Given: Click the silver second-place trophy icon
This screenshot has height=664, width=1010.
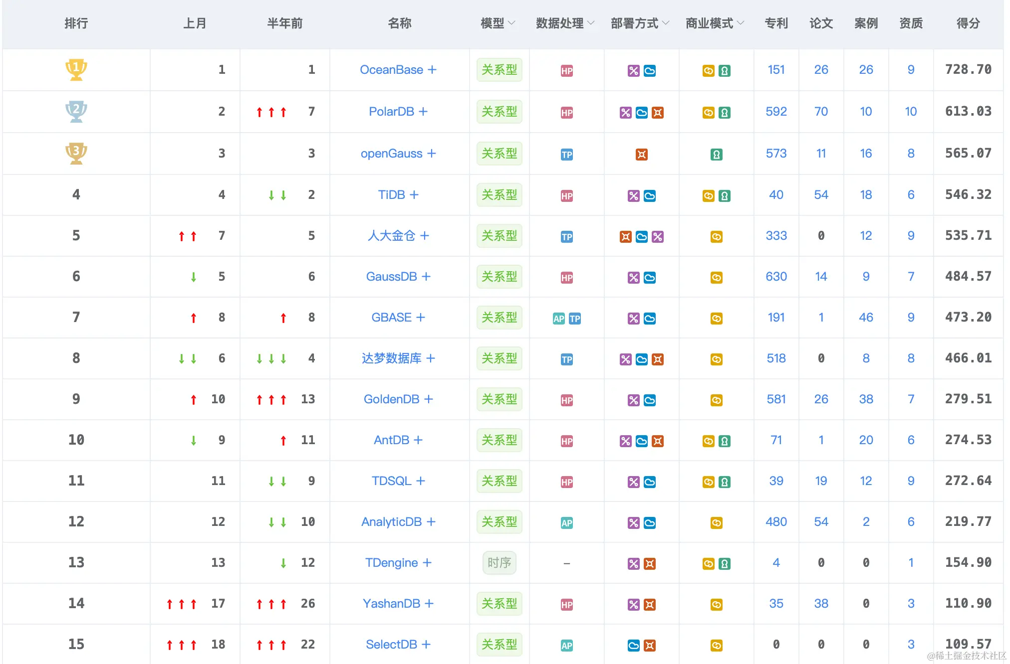Looking at the screenshot, I should pyautogui.click(x=76, y=111).
